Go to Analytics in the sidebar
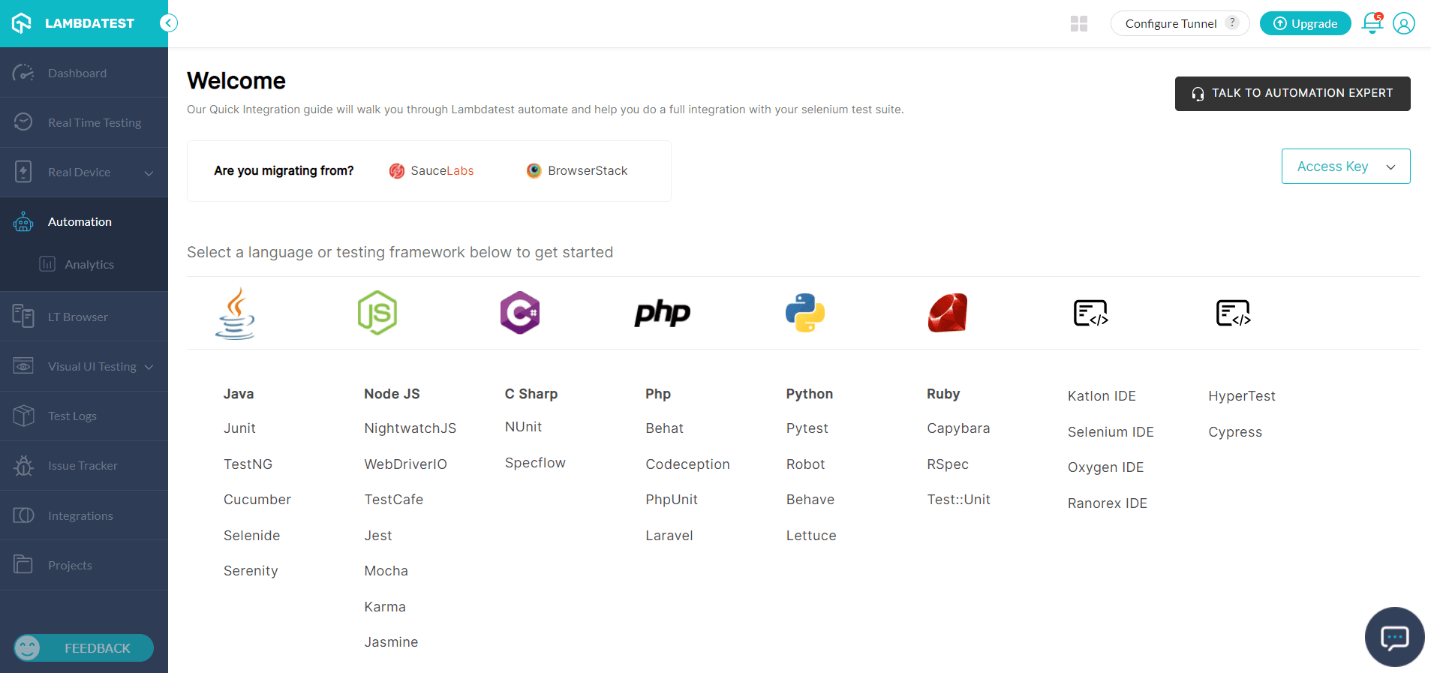 click(x=89, y=264)
